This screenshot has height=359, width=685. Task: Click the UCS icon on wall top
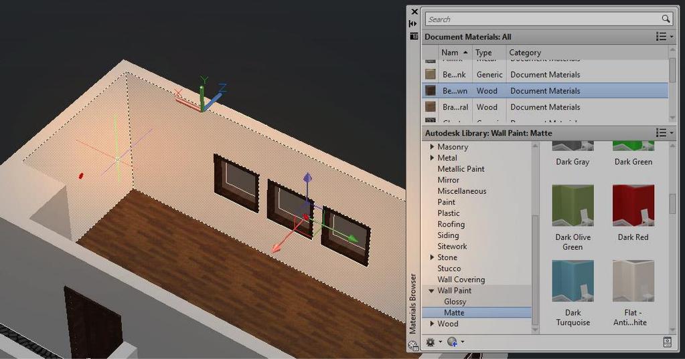[x=202, y=96]
